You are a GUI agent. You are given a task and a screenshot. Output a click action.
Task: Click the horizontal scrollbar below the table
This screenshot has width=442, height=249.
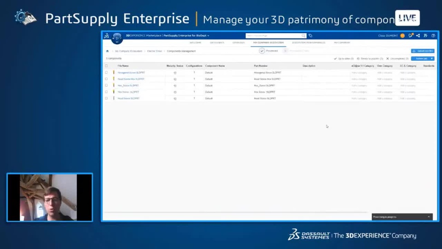click(236, 212)
